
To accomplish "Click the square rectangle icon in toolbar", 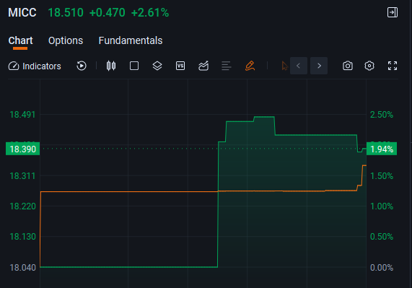I will coord(134,66).
